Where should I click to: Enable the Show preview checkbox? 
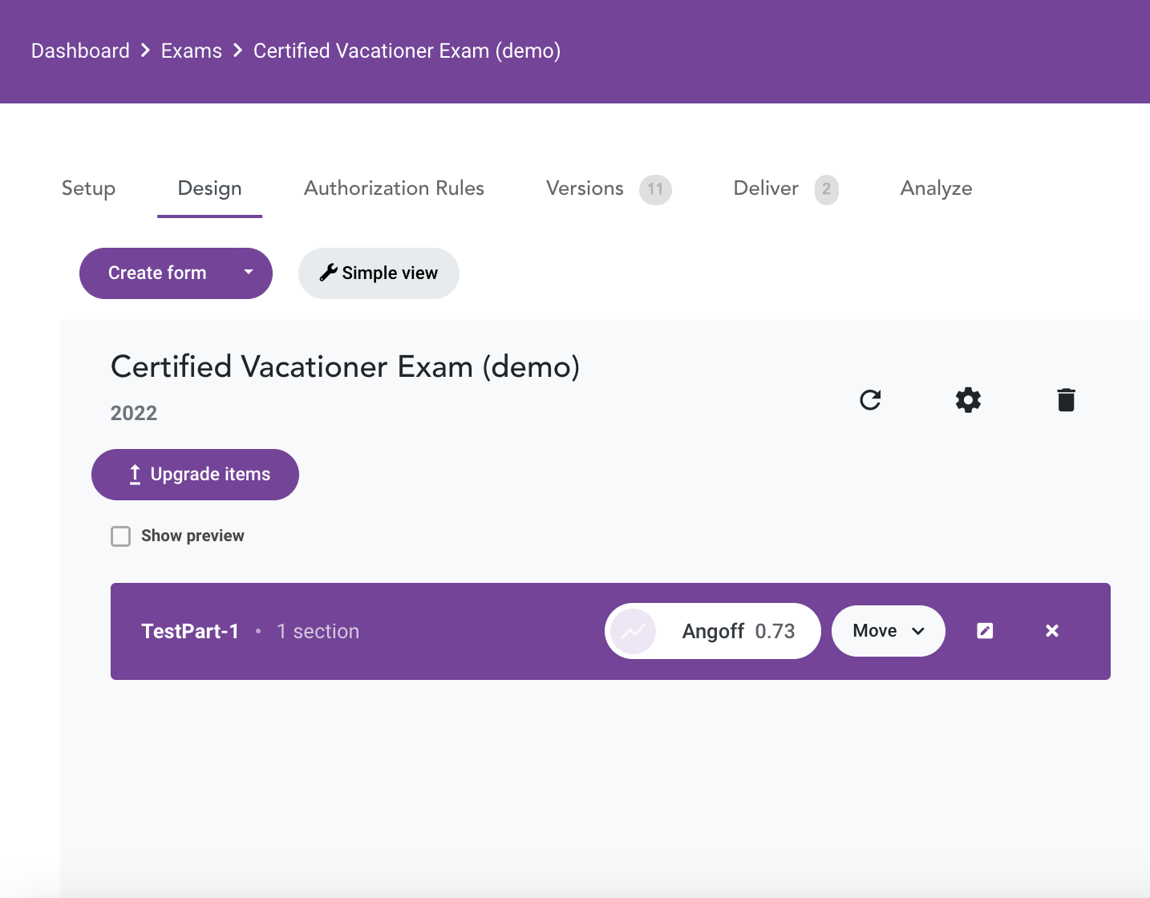(x=121, y=536)
